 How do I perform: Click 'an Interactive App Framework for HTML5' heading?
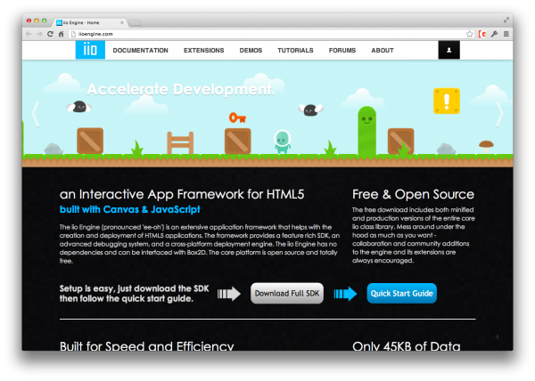tap(182, 194)
